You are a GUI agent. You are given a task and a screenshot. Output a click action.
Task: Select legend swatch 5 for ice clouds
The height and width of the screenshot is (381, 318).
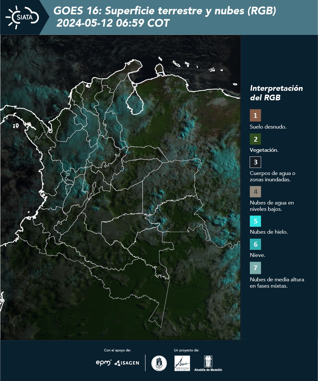coord(255,221)
